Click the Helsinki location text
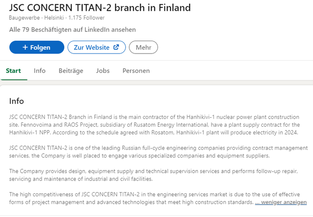Screen dimensions: 313x217 (54, 18)
